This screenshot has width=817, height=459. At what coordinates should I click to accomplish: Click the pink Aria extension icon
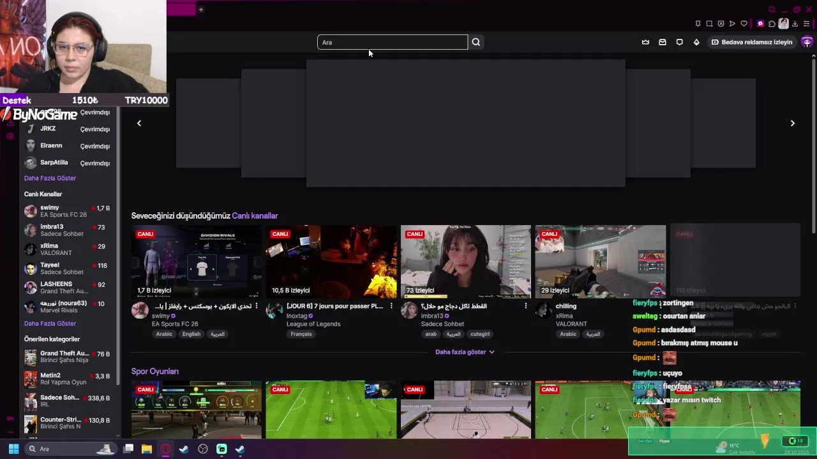click(760, 24)
